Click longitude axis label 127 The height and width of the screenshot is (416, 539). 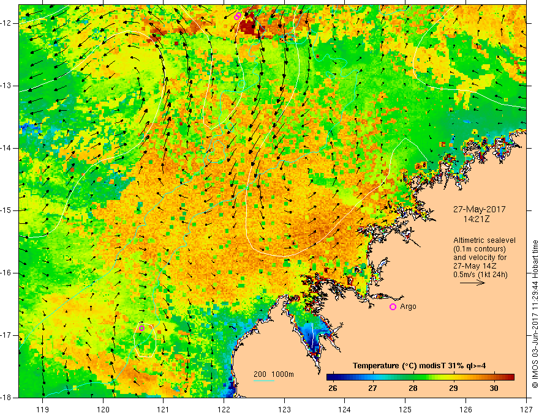click(x=526, y=409)
